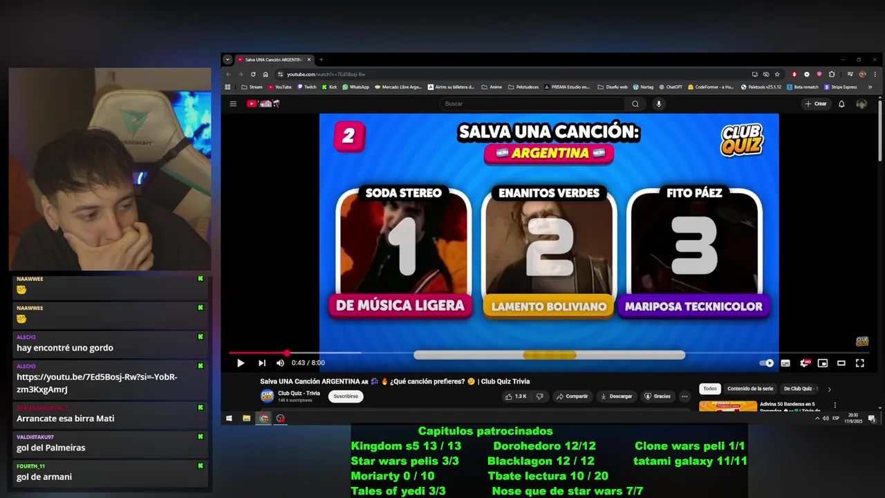Open Club Quiz - Trivia channel name
885x498 pixels.
tap(299, 393)
